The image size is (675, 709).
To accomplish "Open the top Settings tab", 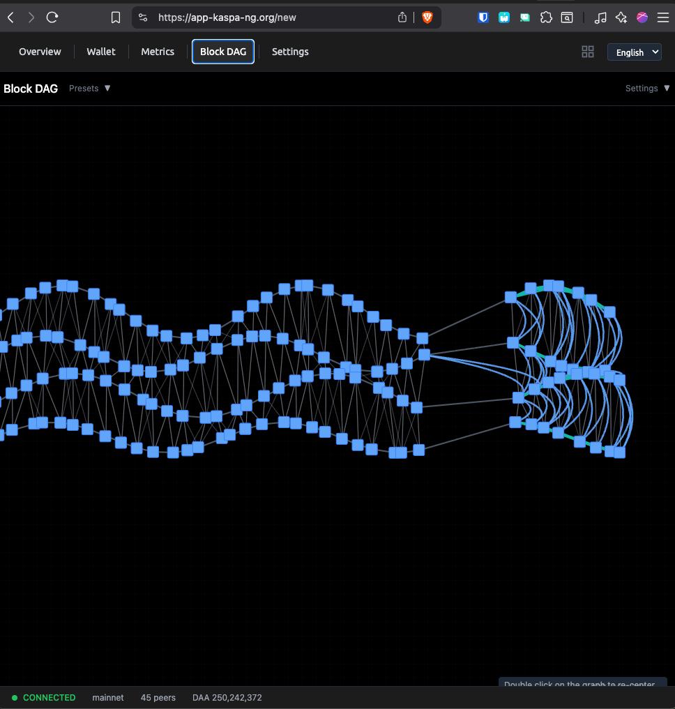I will (290, 52).
